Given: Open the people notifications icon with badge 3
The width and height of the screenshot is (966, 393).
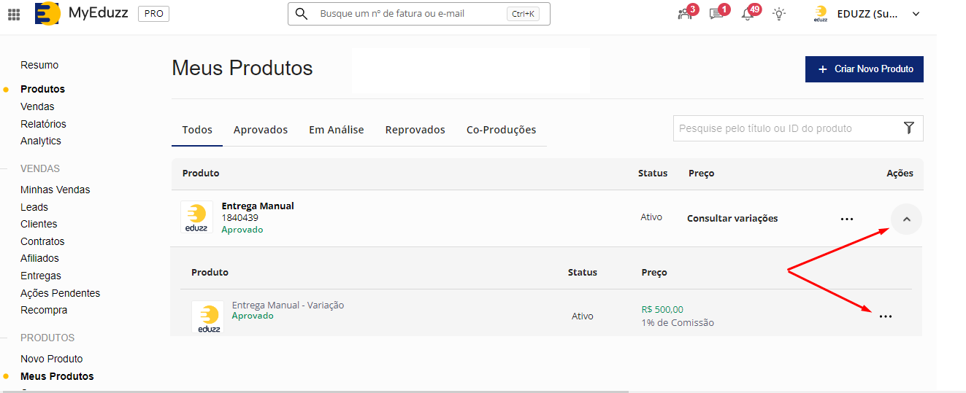Looking at the screenshot, I should click(685, 14).
